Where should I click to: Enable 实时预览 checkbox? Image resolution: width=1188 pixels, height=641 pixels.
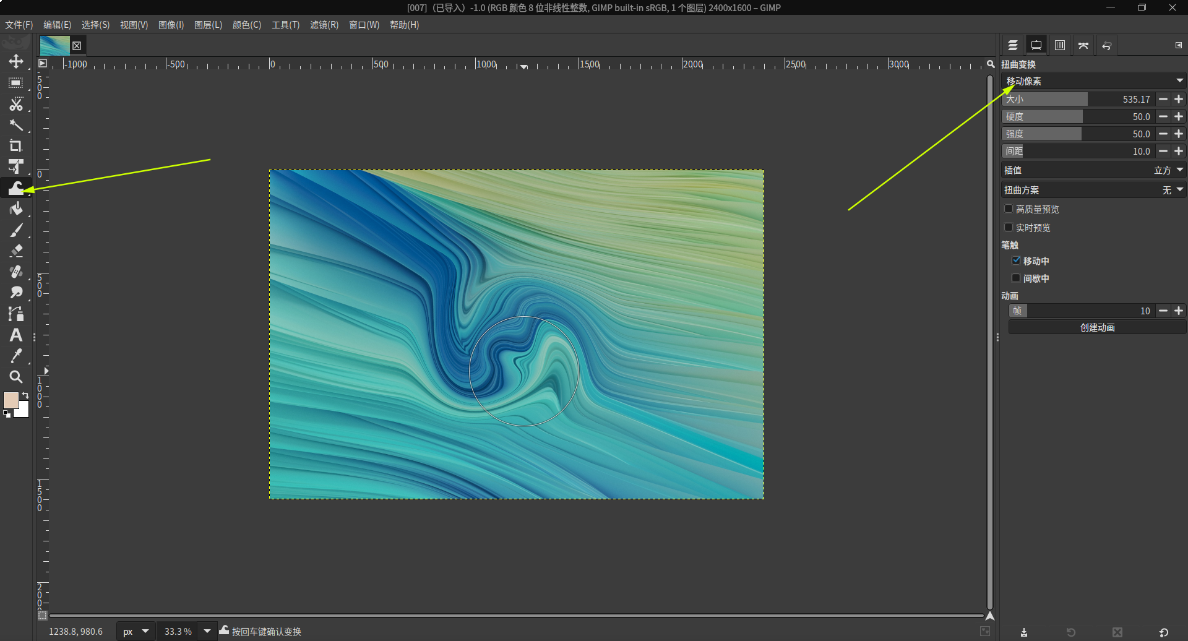pos(1009,228)
